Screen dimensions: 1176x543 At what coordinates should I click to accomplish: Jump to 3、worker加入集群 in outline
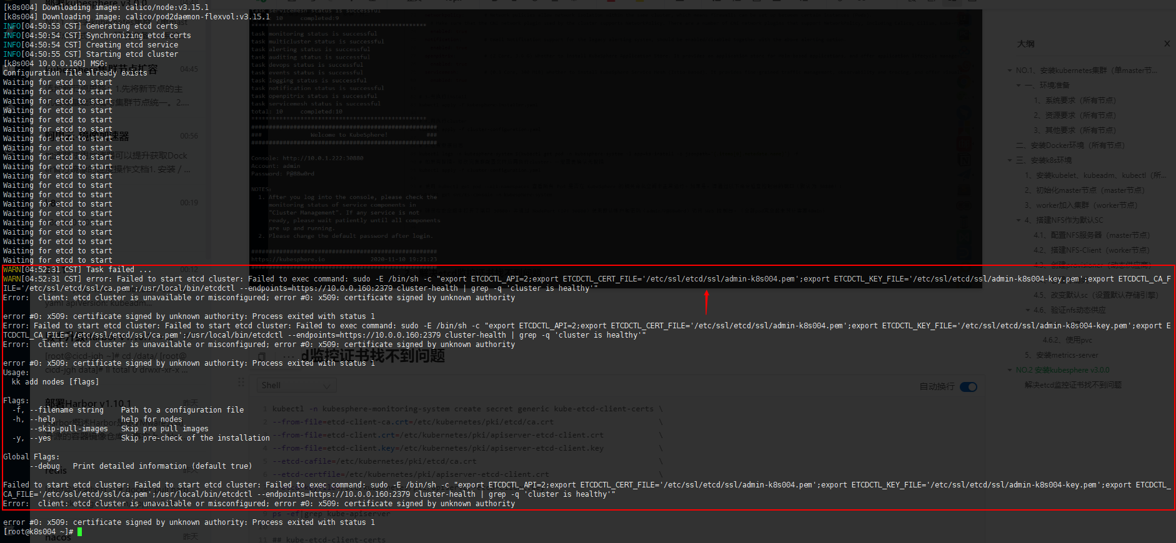(x=1080, y=205)
